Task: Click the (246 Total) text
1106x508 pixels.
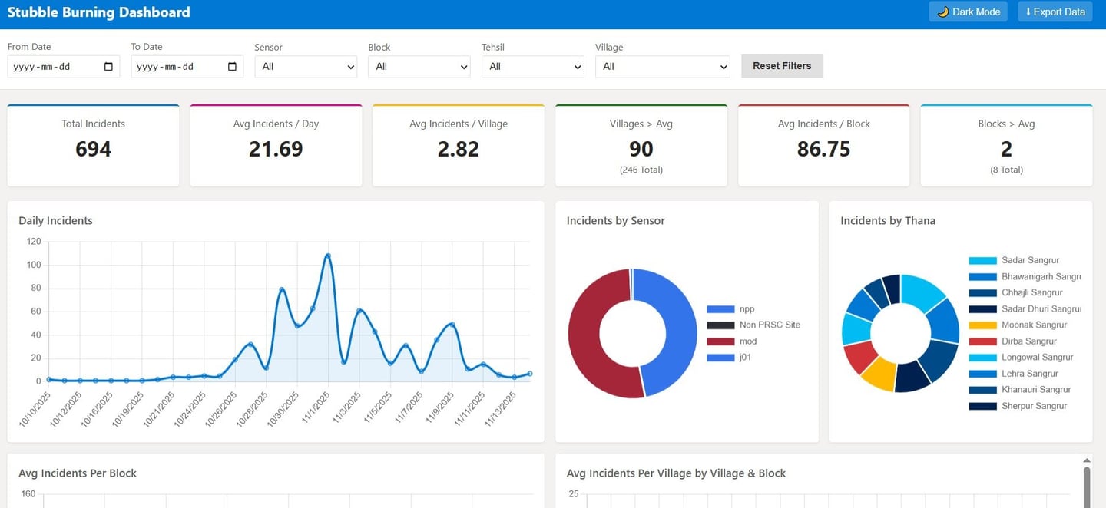Action: click(x=641, y=170)
